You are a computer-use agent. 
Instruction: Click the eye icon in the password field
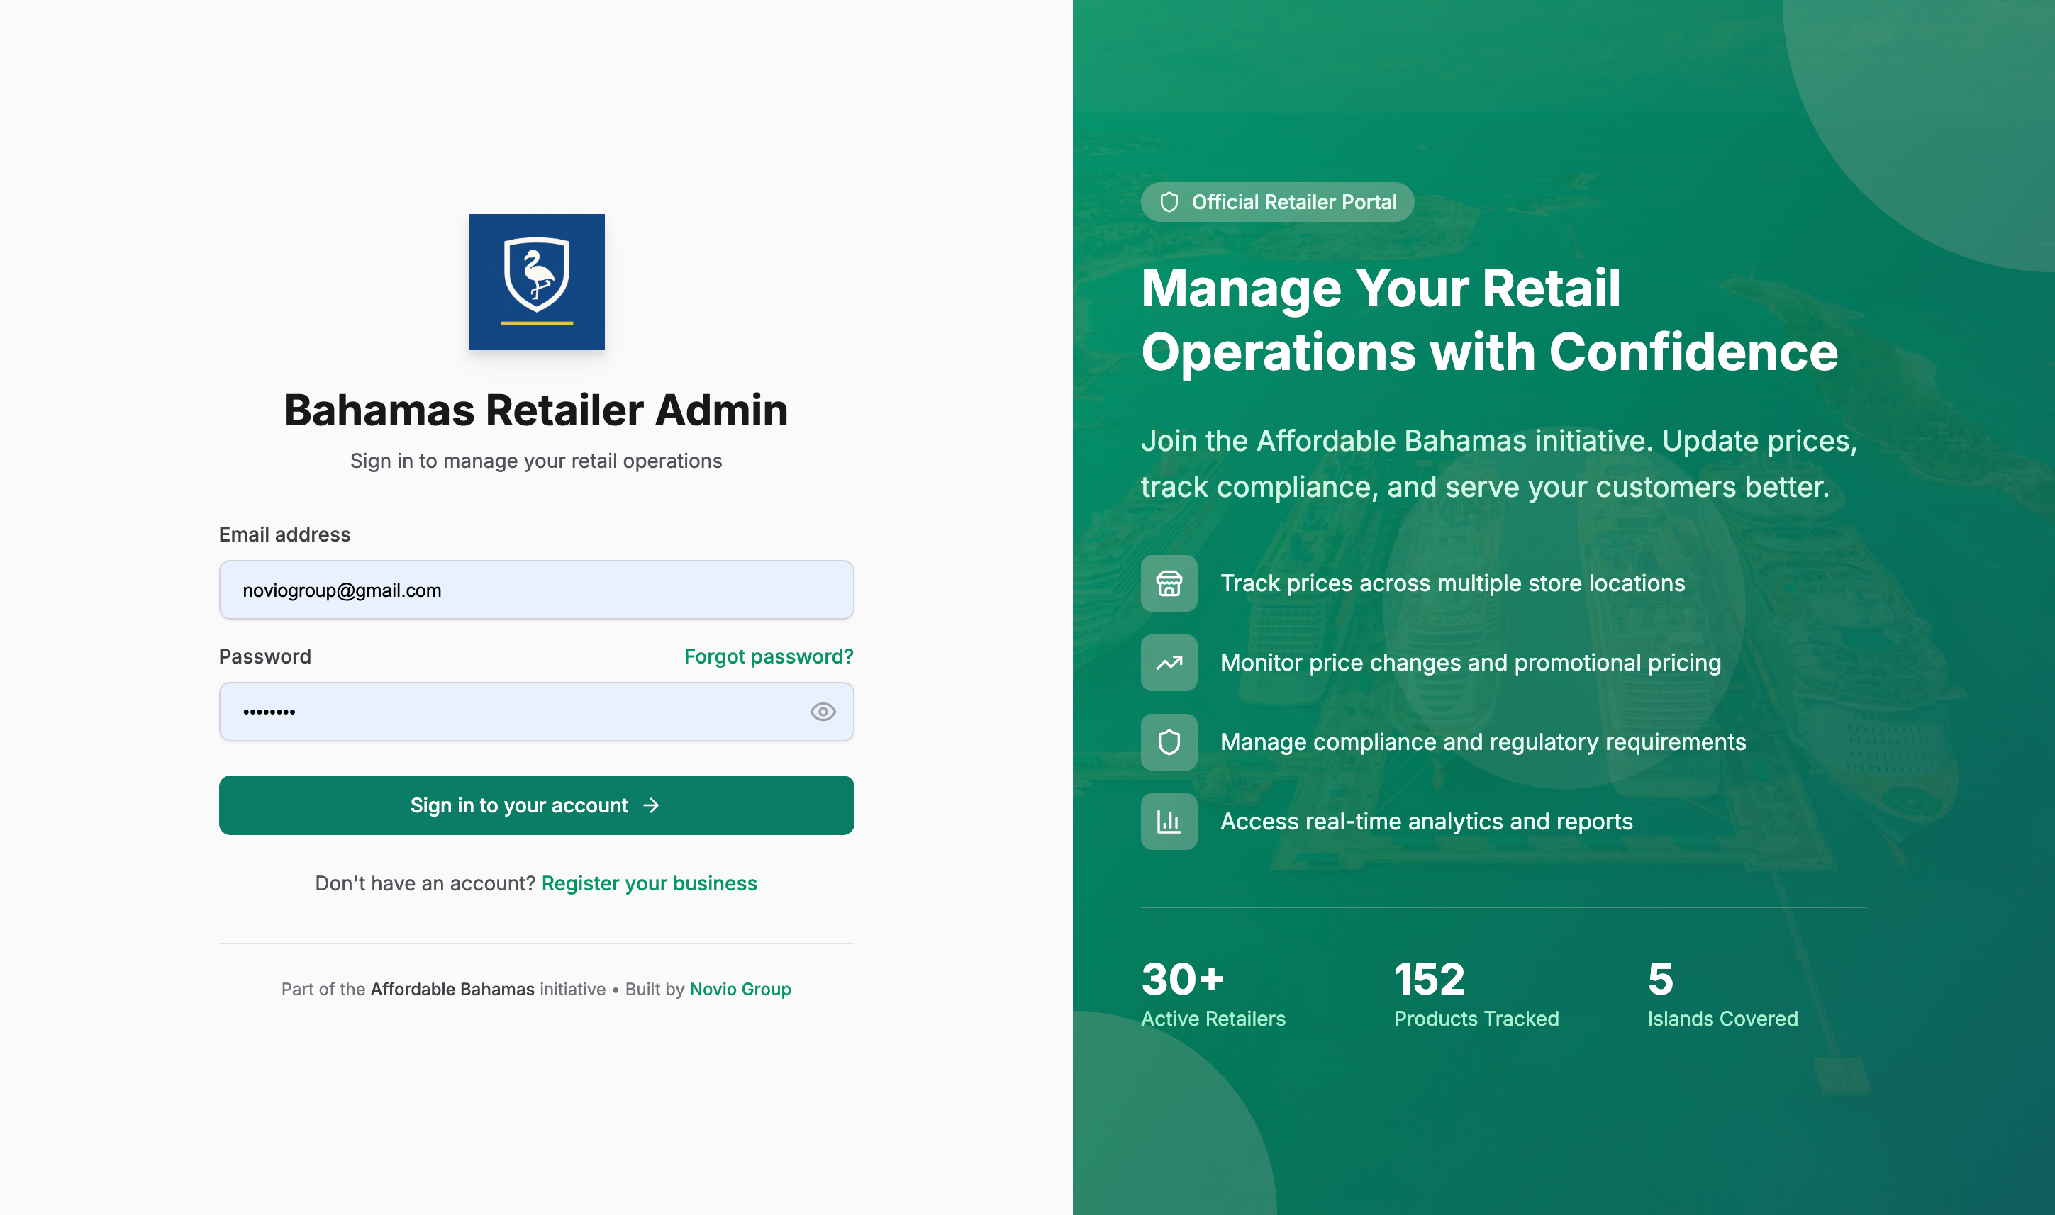coord(823,712)
